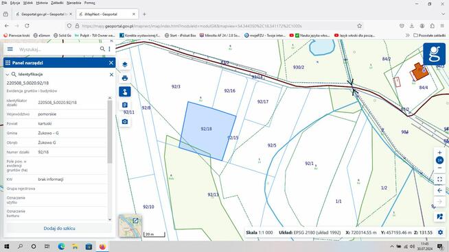
Task: Toggle the identification pointer tool
Action: (x=125, y=92)
